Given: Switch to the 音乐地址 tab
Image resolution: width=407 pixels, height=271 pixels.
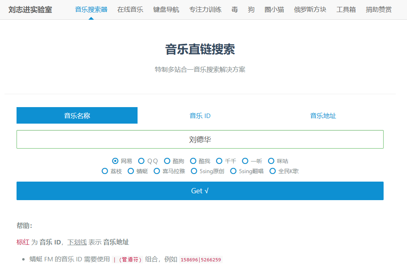Looking at the screenshot, I should (323, 116).
